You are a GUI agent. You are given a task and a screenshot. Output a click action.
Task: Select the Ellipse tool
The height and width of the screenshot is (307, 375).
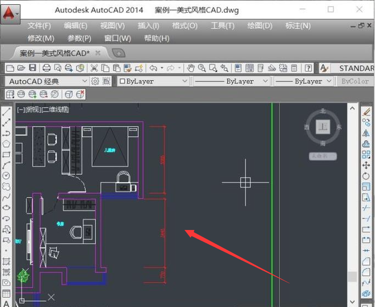6,207
